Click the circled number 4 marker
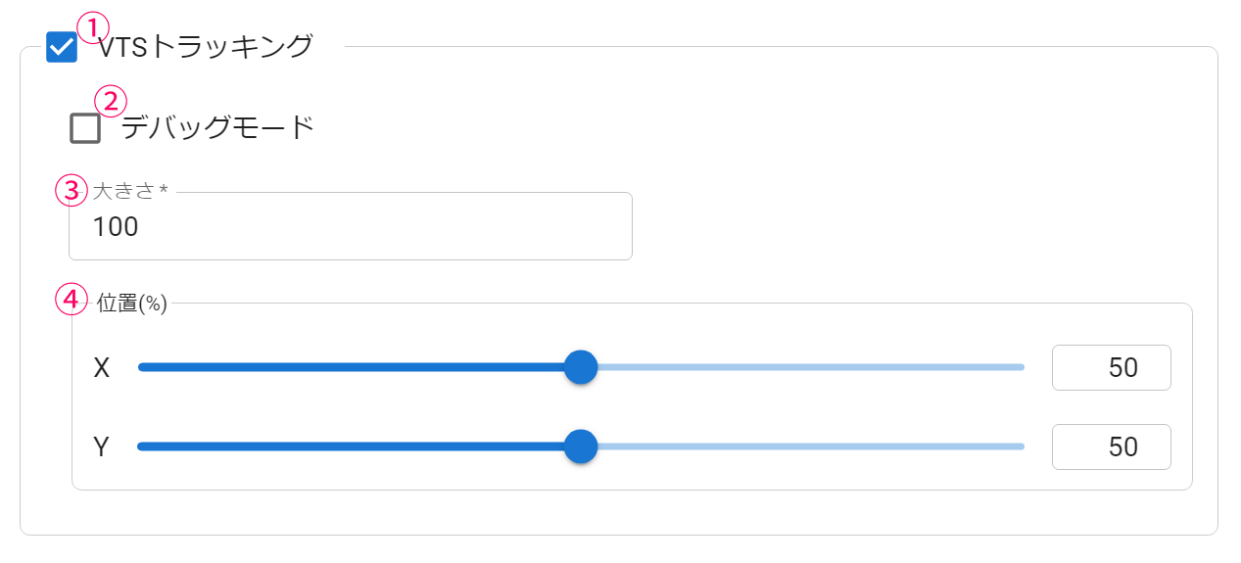 click(x=71, y=300)
